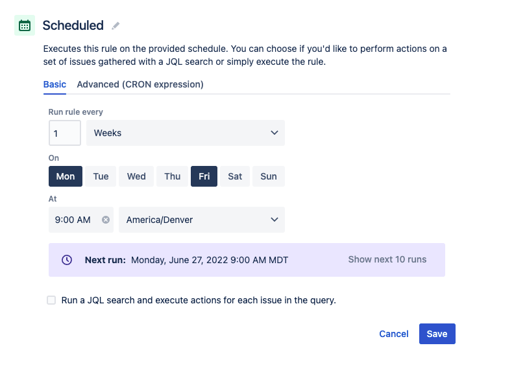Open the Weeks interval dropdown
The image size is (525, 374).
[186, 133]
